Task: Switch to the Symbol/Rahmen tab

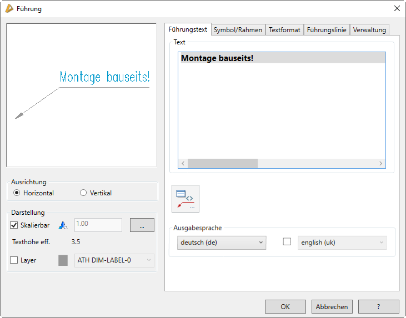Action: pos(238,30)
